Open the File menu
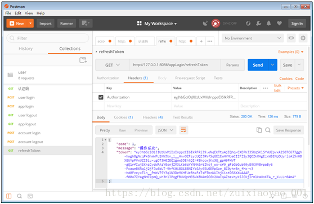The image size is (314, 204). tap(8, 13)
